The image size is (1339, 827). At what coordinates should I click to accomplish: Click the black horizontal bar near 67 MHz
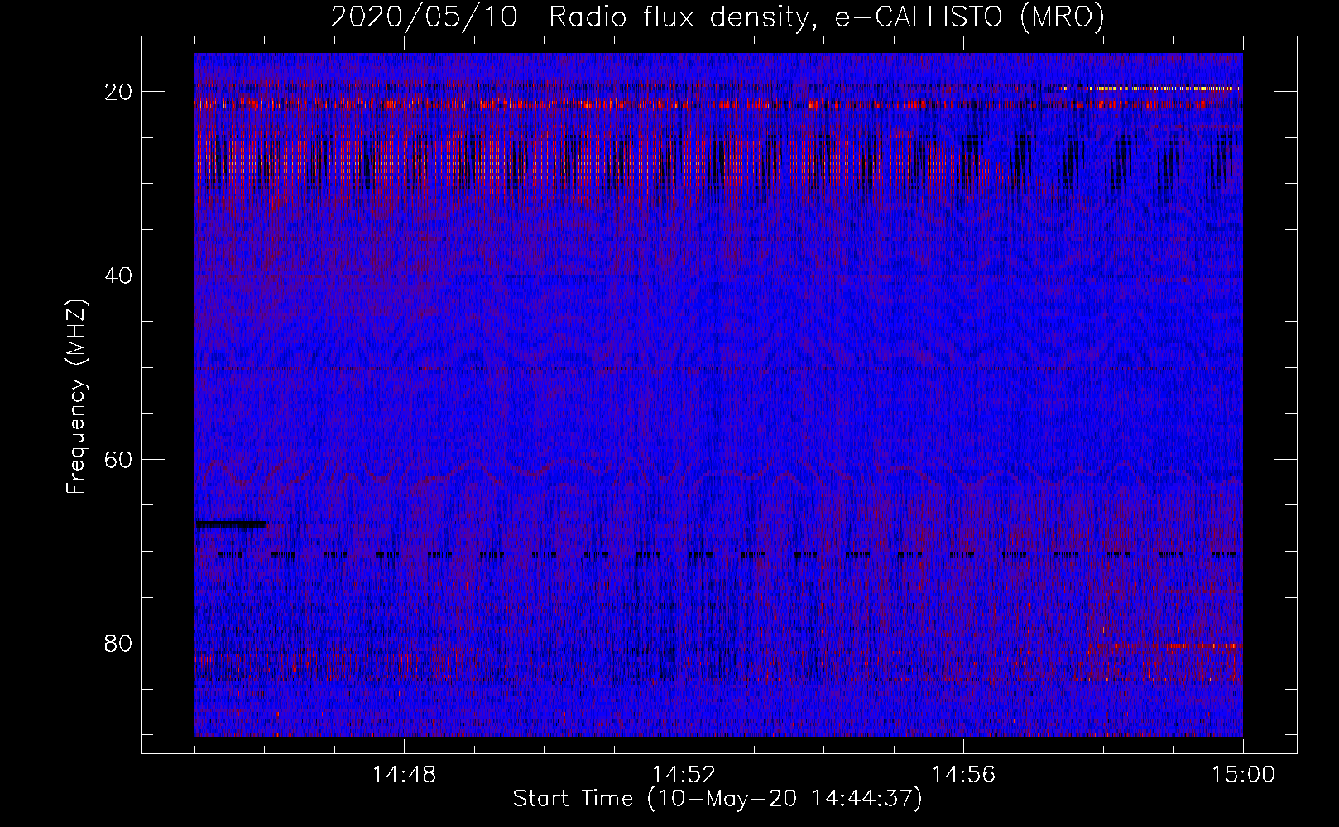click(231, 523)
